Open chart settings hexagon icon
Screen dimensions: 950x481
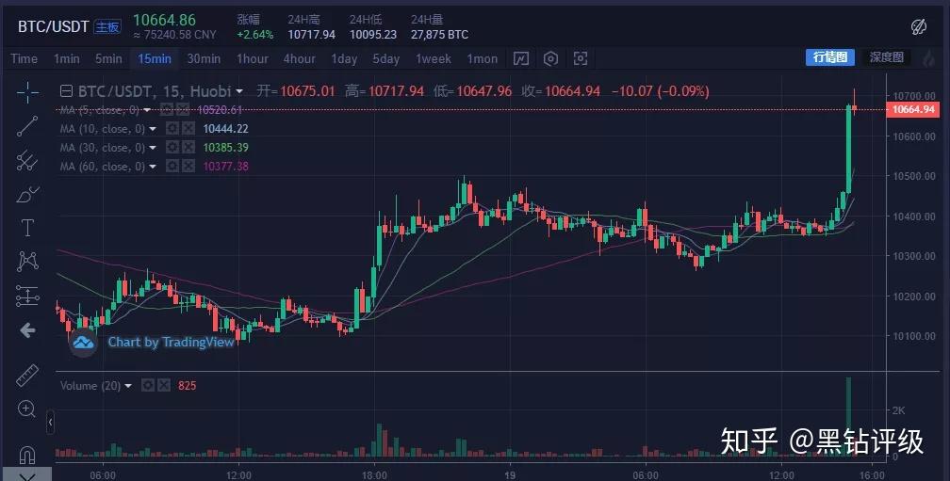pyautogui.click(x=550, y=58)
